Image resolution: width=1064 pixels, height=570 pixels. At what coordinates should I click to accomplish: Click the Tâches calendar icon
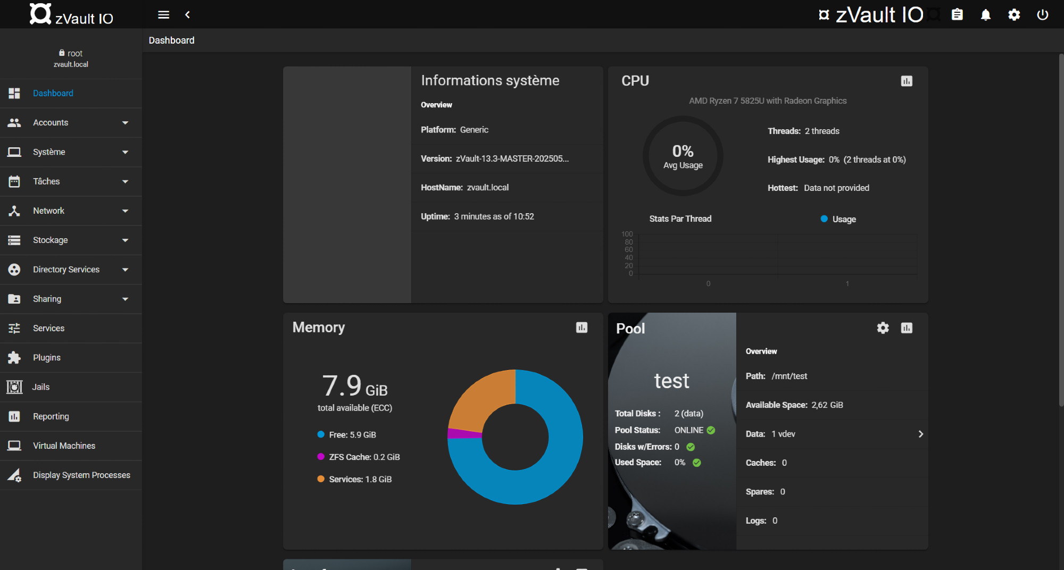[14, 181]
